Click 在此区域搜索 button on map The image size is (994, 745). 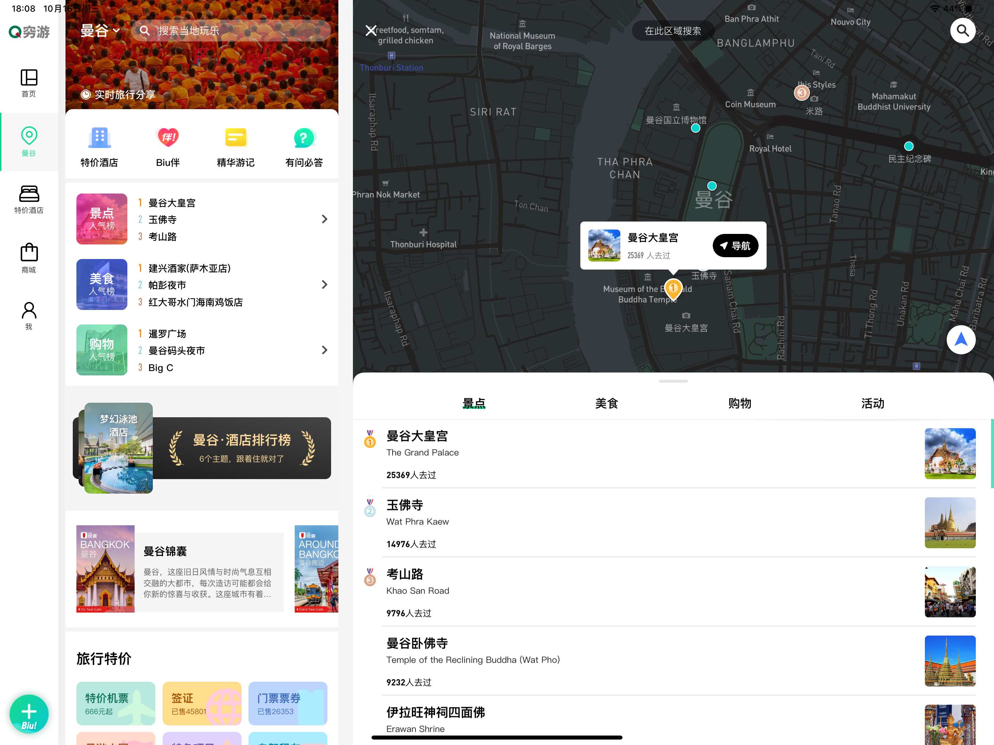(673, 31)
